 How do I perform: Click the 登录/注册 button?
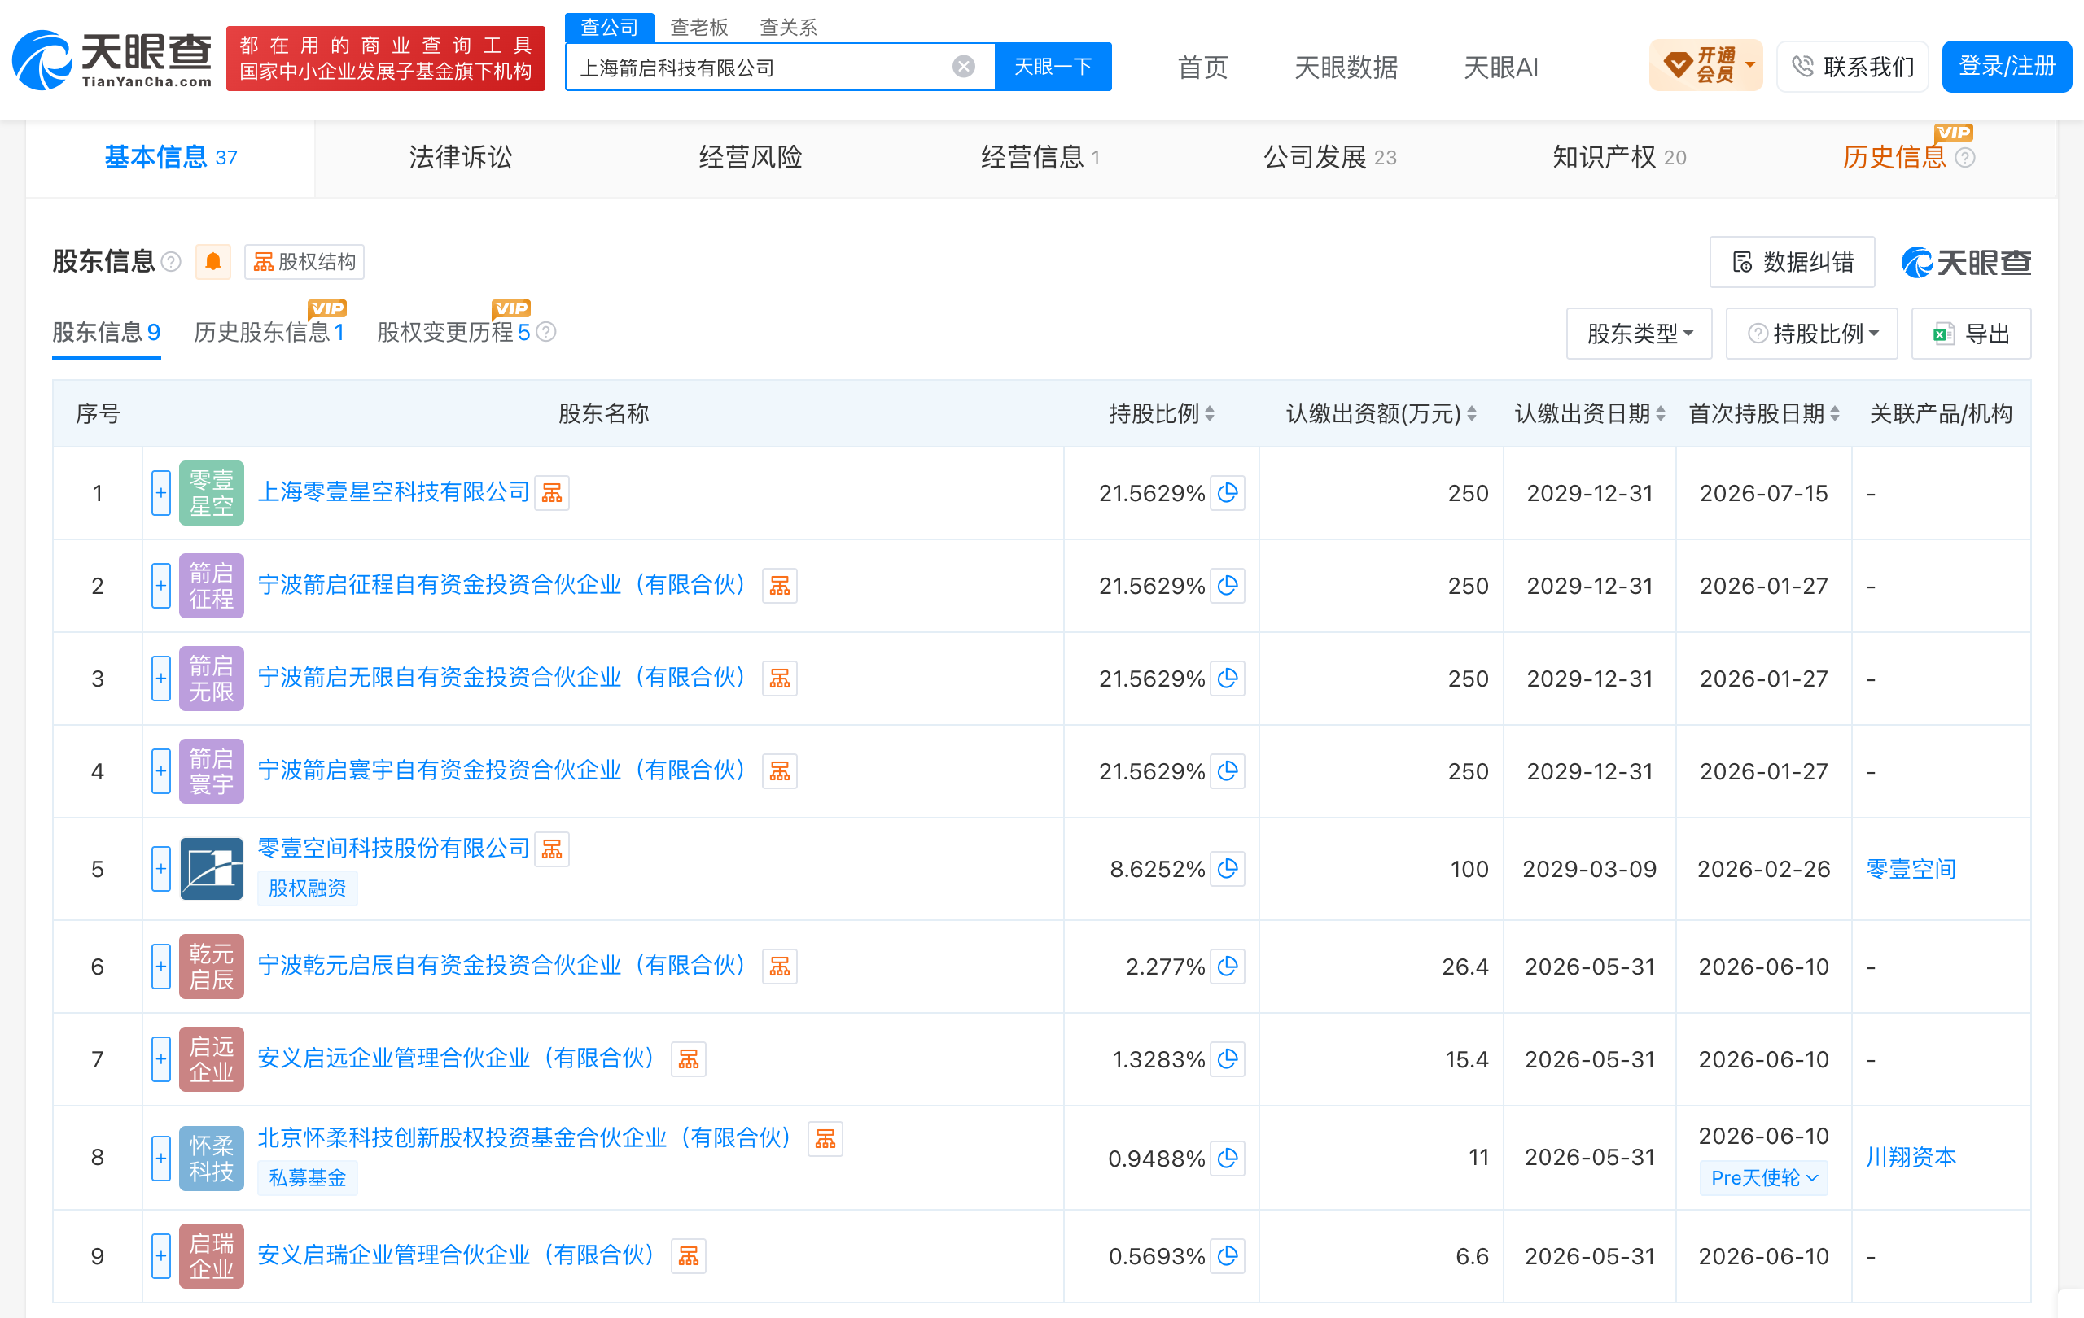click(x=2006, y=66)
